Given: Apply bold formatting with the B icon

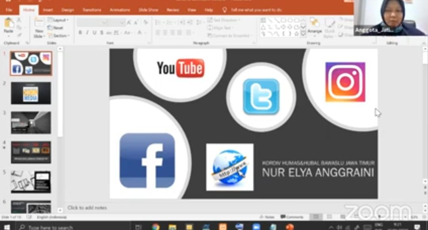Looking at the screenshot, I should [x=80, y=32].
